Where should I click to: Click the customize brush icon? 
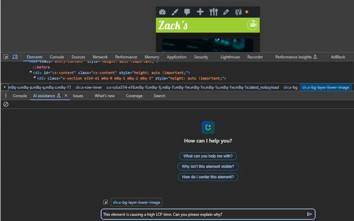click(175, 12)
